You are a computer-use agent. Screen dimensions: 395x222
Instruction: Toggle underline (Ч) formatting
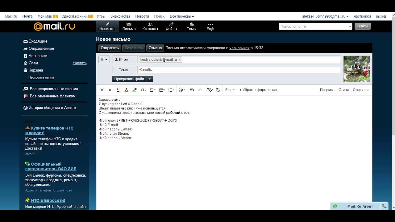118,90
